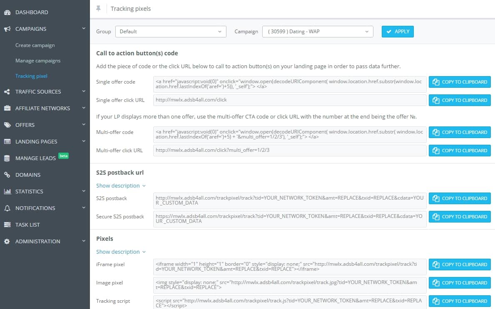
Task: Click the Task List icon
Action: coord(7,225)
